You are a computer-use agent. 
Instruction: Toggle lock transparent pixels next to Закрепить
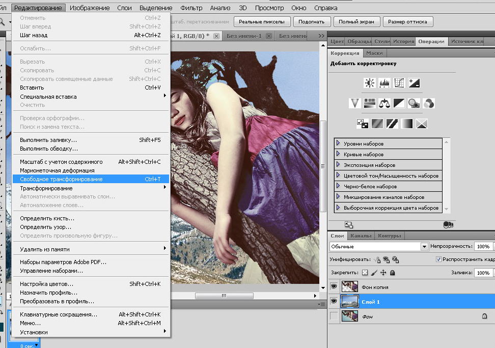365,273
